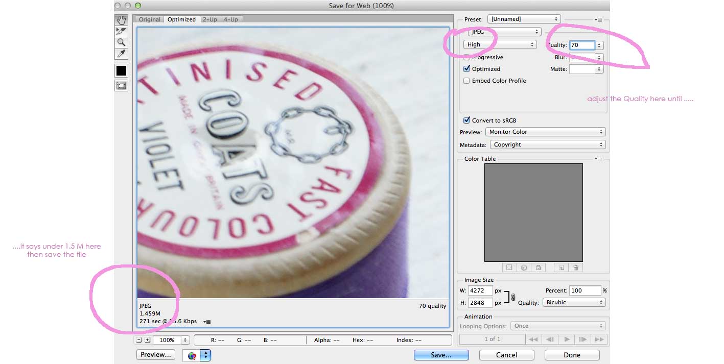
Task: Open the Quality value slider arrows
Action: coord(599,45)
